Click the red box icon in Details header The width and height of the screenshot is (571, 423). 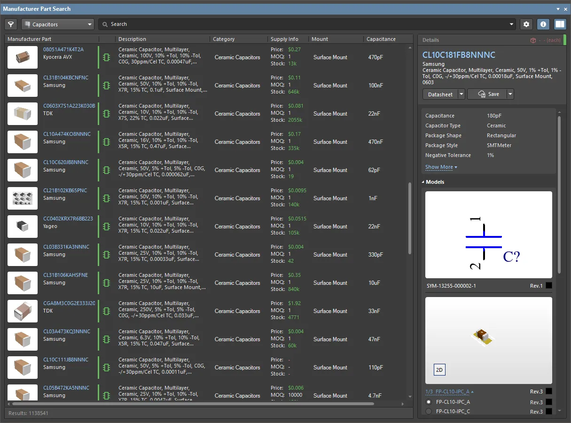(533, 40)
